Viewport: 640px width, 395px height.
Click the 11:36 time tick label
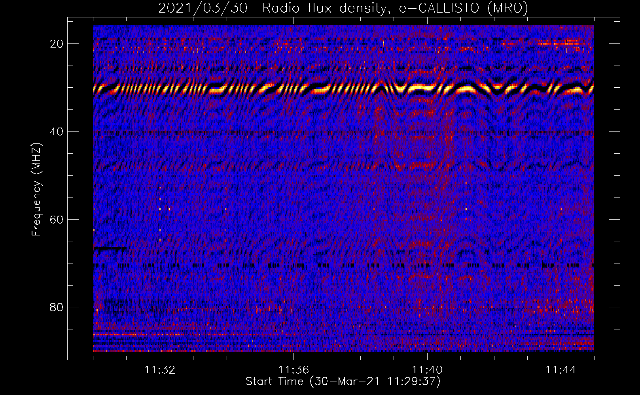pos(293,370)
